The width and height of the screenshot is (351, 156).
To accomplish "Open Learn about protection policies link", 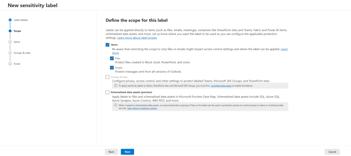I will tap(142, 108).
